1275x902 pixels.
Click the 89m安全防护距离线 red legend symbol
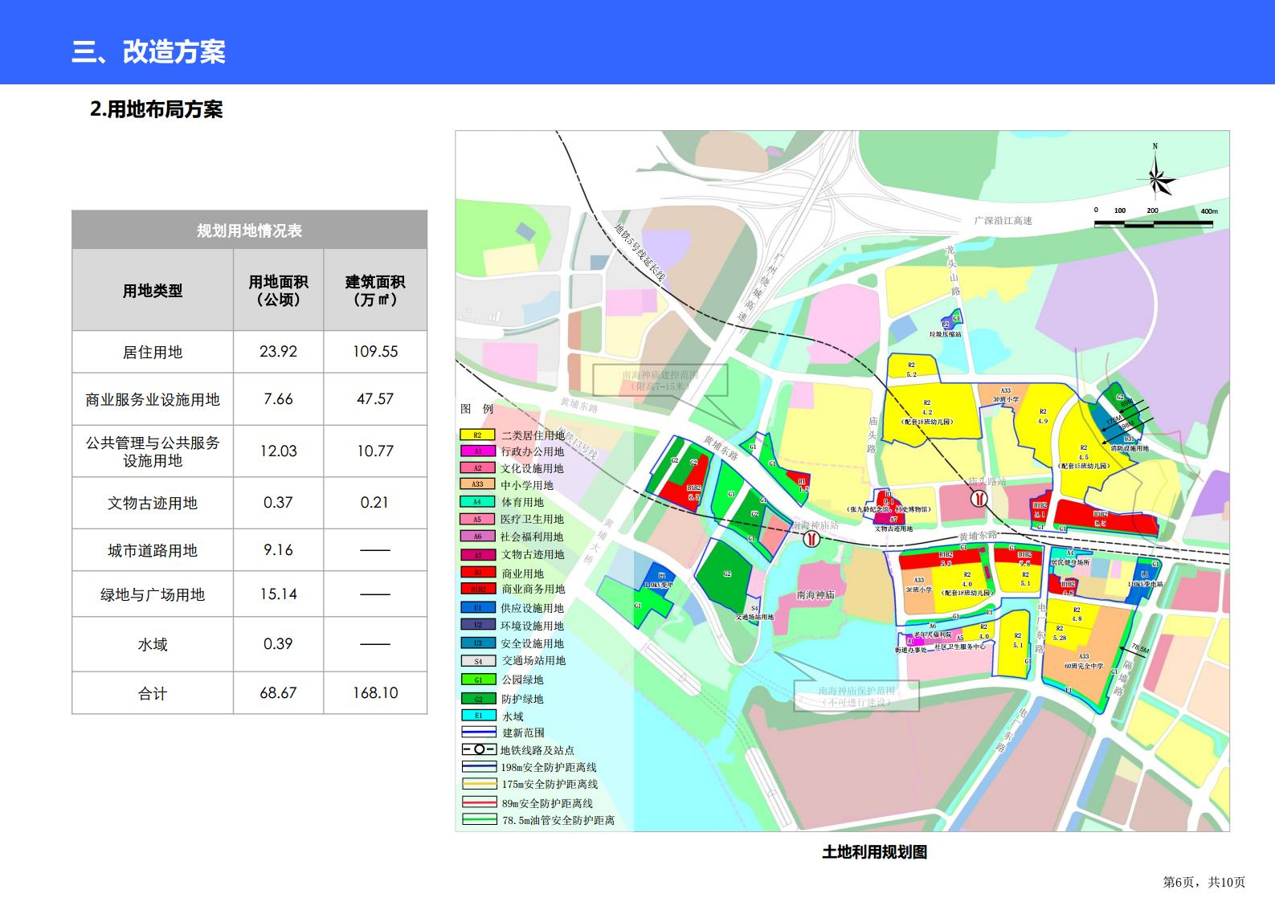click(x=478, y=802)
